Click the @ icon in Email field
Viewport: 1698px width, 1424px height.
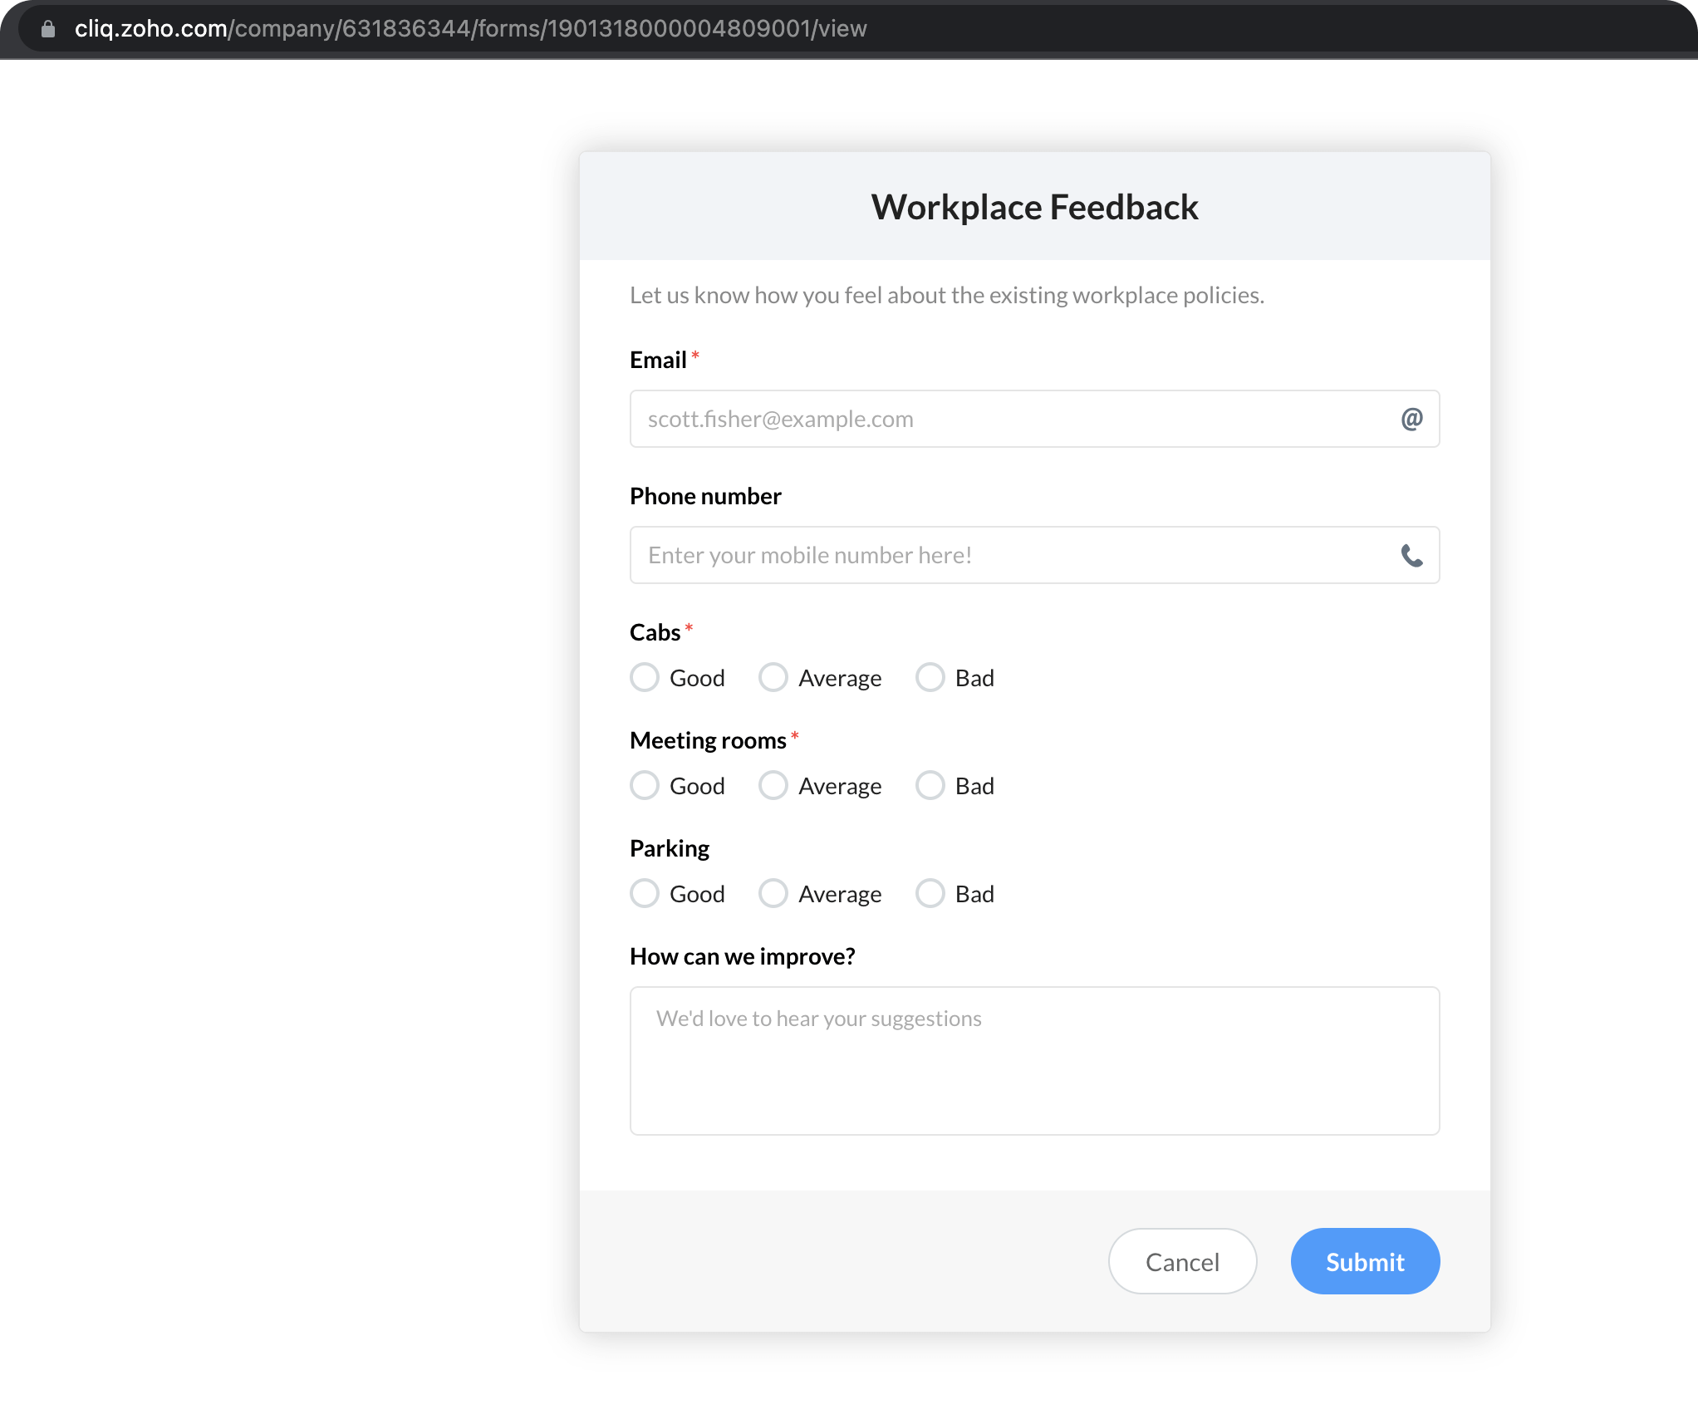point(1411,419)
